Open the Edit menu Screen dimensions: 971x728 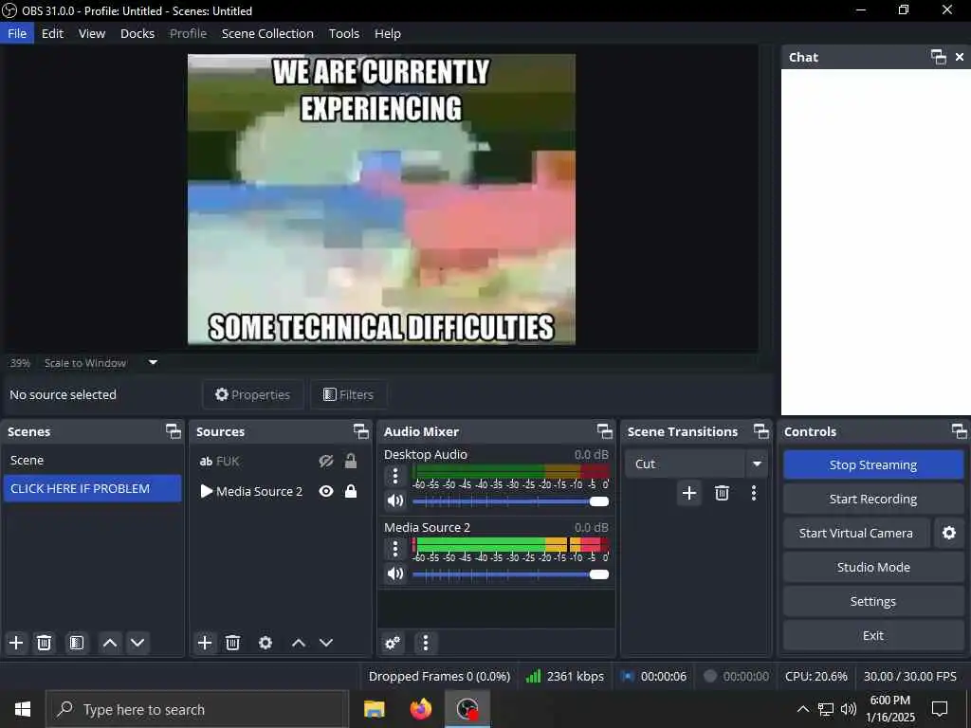tap(53, 33)
